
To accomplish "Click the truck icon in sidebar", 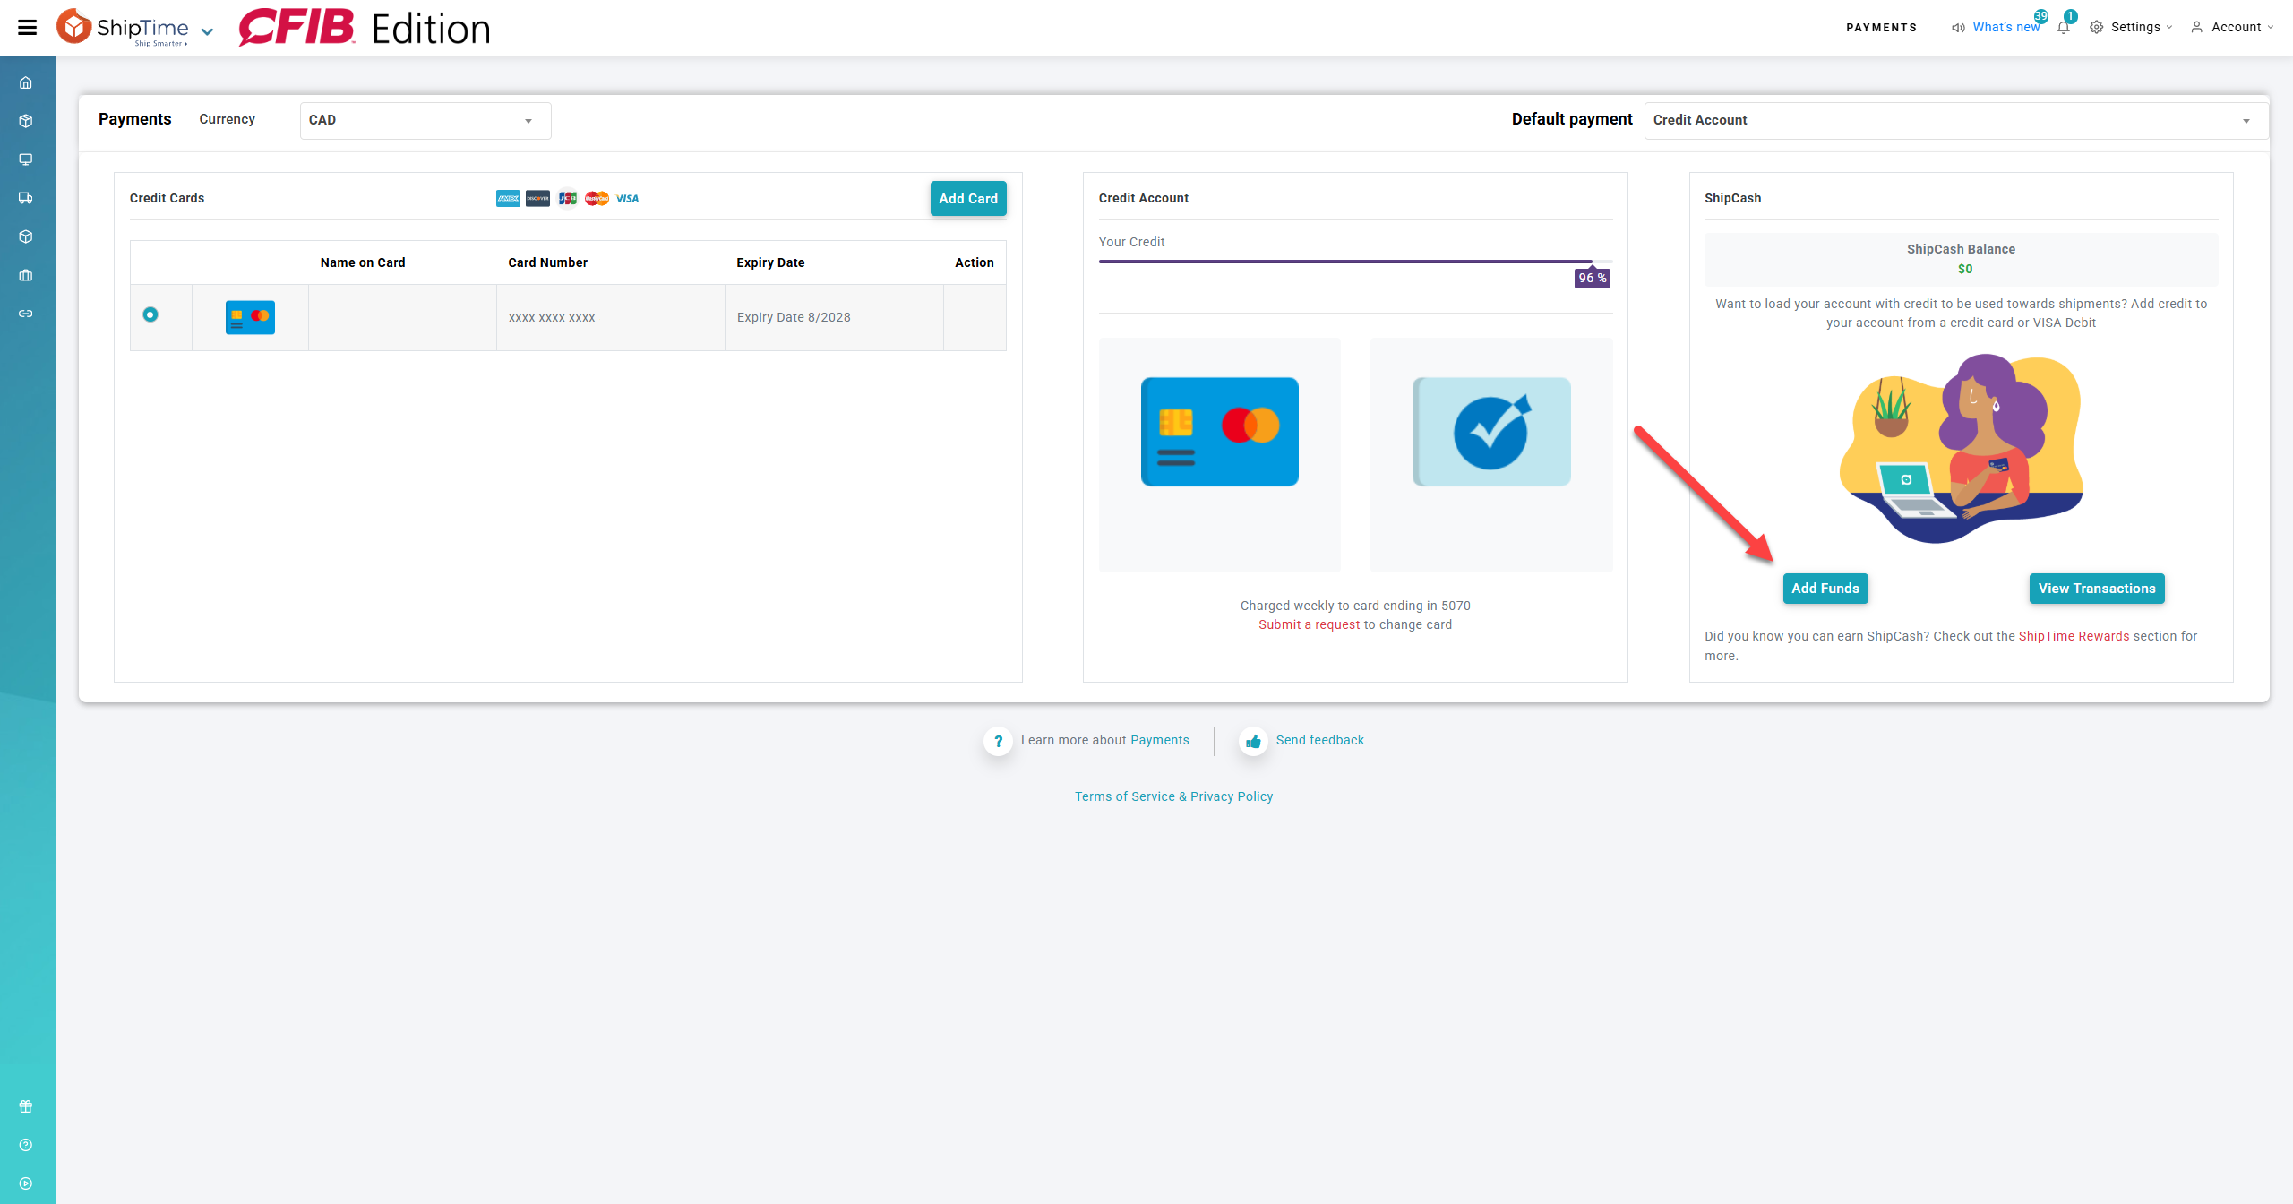I will coord(26,198).
